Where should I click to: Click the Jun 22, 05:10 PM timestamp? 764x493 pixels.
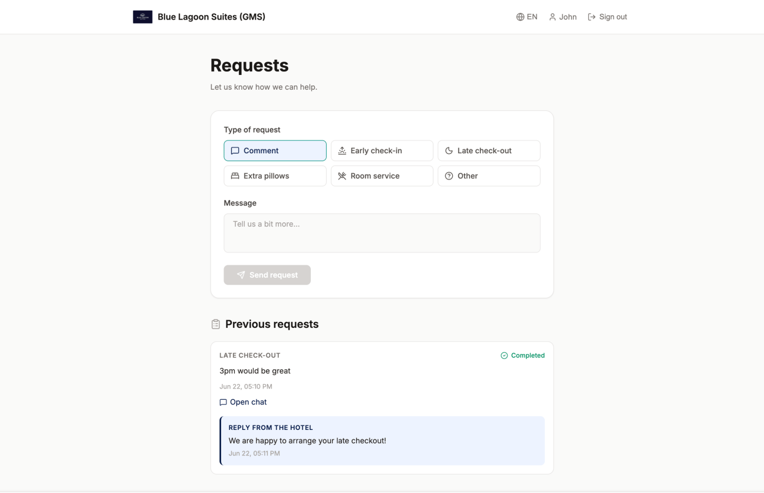pos(246,386)
